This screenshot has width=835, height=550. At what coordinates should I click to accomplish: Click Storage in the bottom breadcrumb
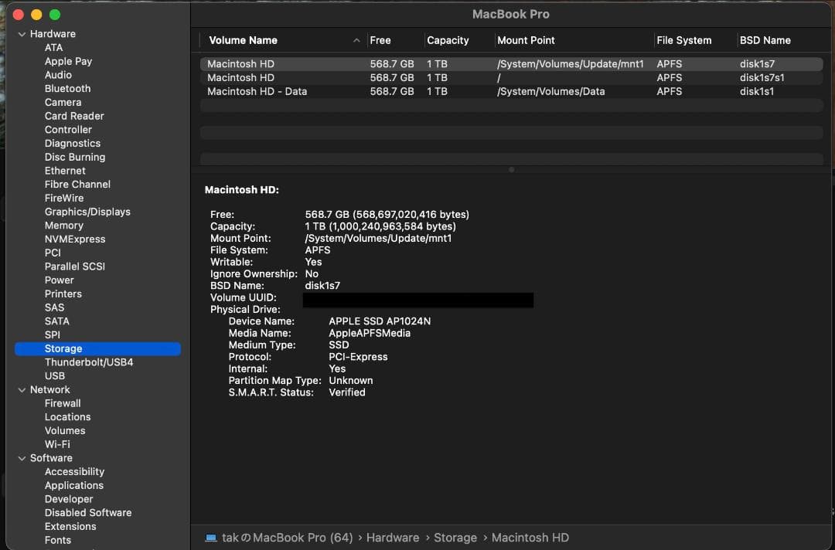[455, 538]
